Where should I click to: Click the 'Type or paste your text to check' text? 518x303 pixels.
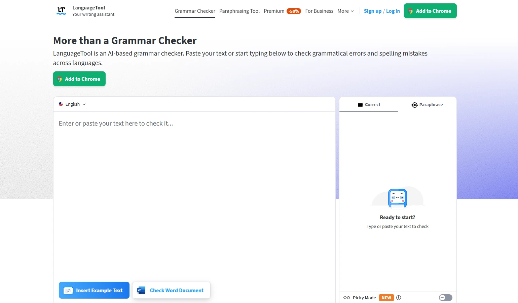pos(398,227)
